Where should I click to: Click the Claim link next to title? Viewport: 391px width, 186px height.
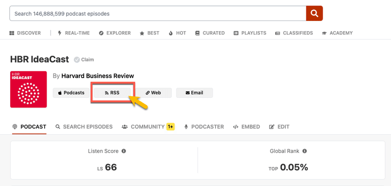click(87, 60)
